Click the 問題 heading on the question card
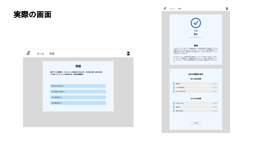 point(78,66)
